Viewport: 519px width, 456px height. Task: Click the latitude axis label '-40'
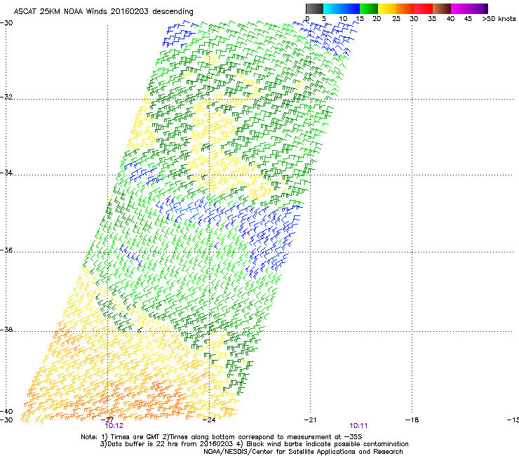tap(6, 411)
